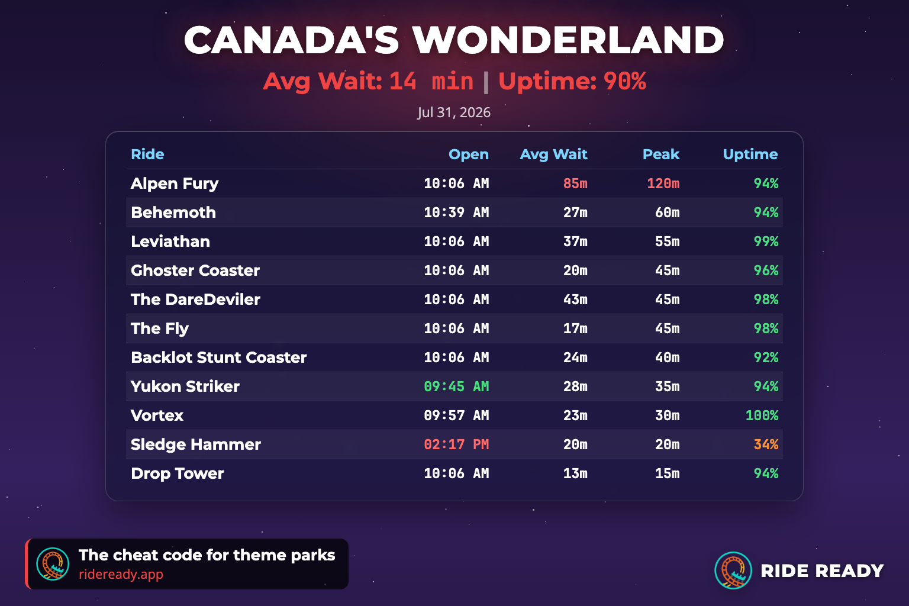The image size is (909, 606).
Task: Click Yukon Striker's 09:45 AM open time
Action: 456,386
